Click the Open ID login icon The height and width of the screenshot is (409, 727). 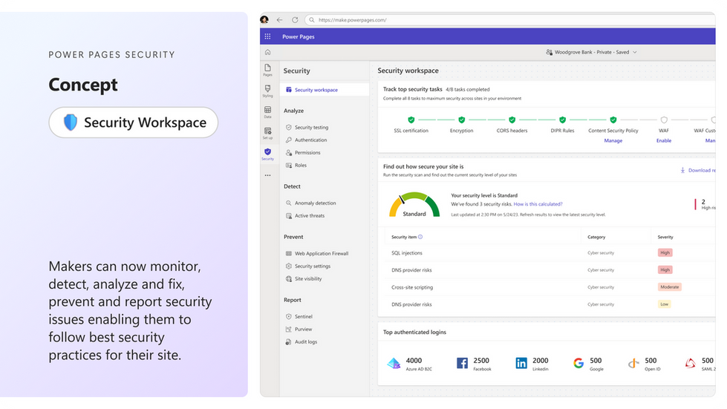(633, 363)
